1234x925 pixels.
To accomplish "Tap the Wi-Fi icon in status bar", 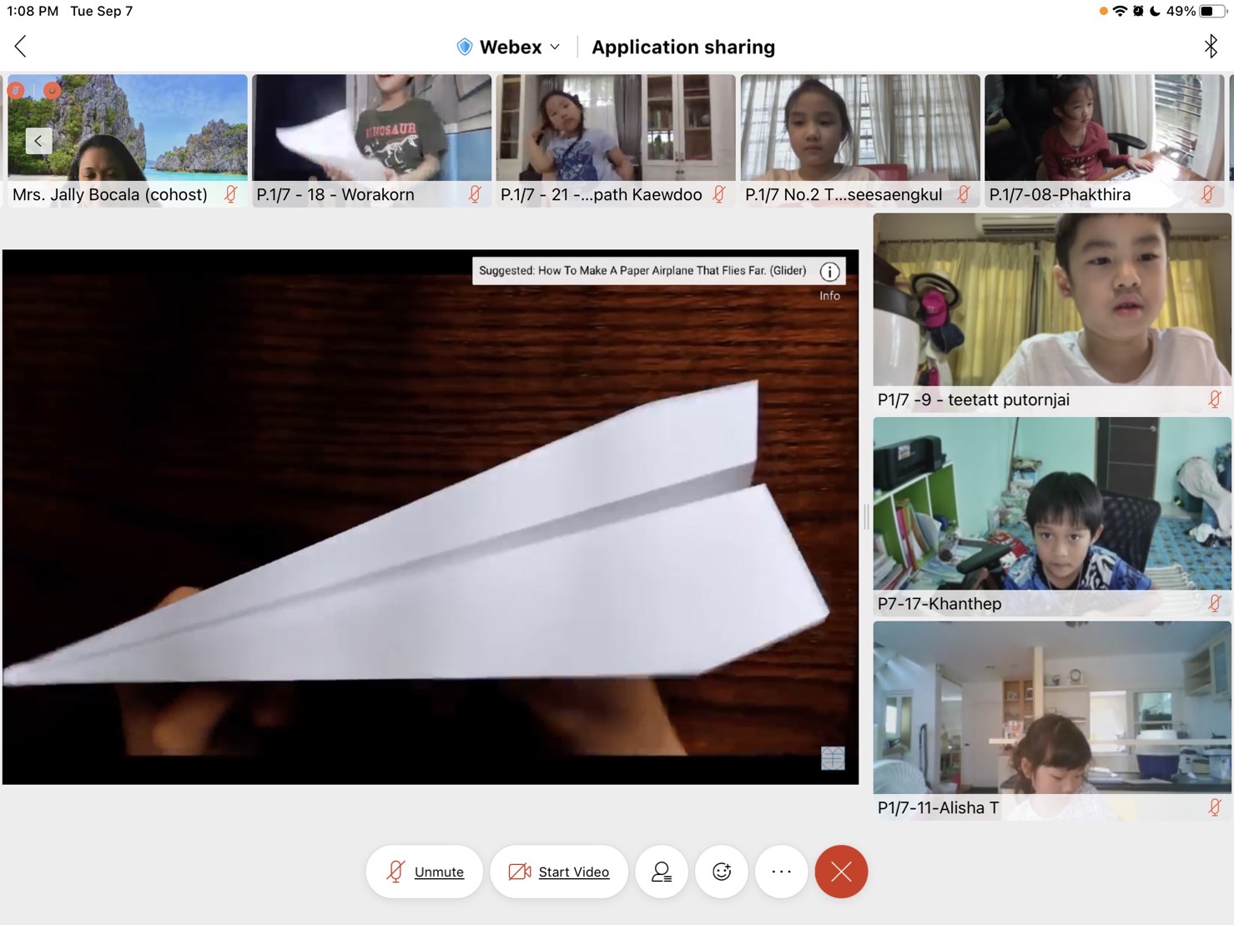I will click(x=1121, y=11).
